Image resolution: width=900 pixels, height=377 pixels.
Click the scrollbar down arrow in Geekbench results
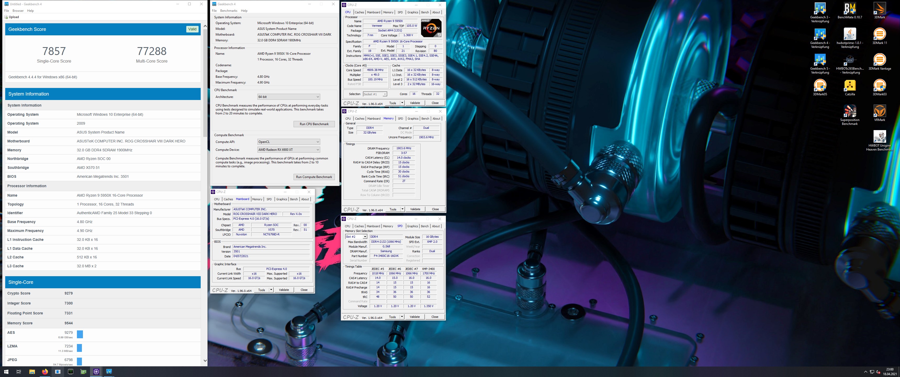(x=205, y=361)
